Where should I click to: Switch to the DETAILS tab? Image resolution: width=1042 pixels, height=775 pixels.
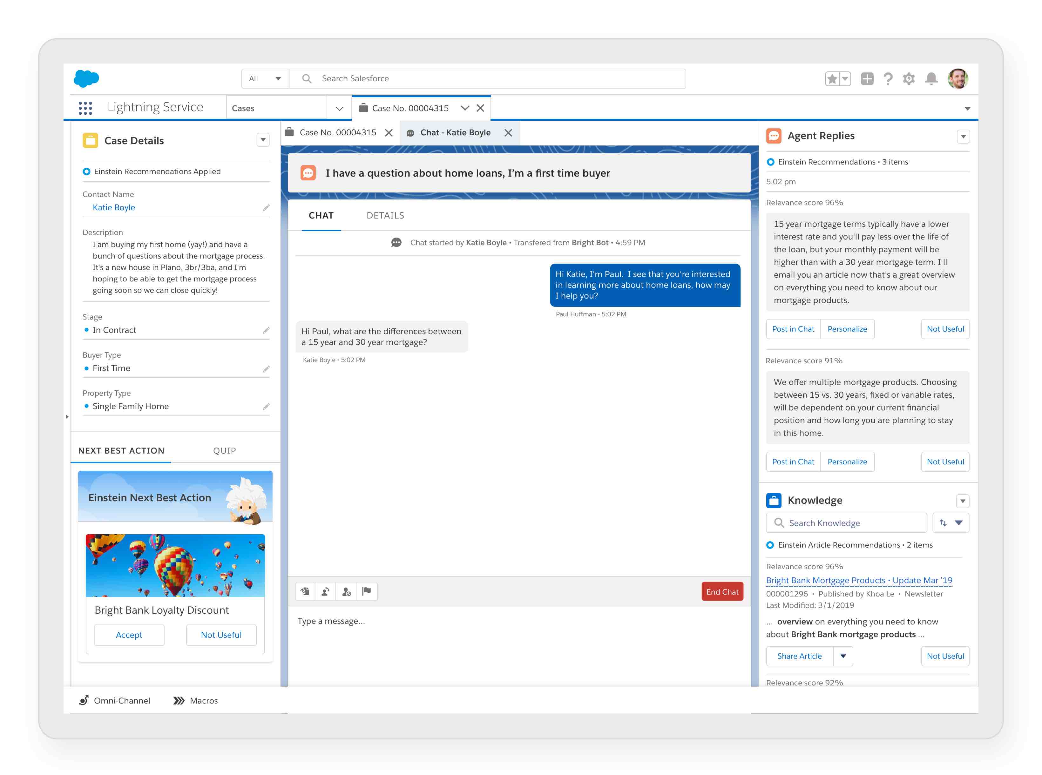tap(385, 215)
